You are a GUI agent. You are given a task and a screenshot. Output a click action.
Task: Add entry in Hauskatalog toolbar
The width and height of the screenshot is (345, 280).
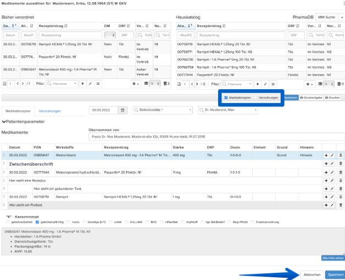point(258,84)
